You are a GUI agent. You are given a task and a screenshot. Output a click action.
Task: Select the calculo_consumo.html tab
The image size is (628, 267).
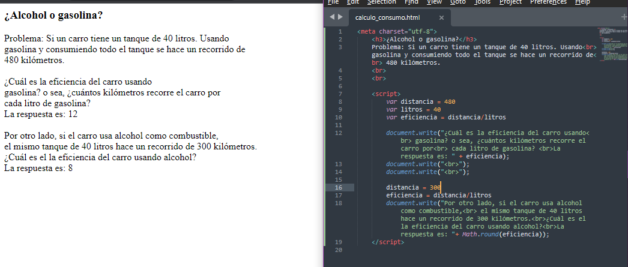point(388,17)
